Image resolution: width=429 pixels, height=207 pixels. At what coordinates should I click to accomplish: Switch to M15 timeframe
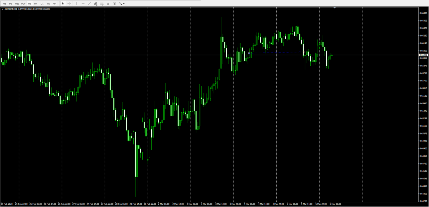[17, 4]
